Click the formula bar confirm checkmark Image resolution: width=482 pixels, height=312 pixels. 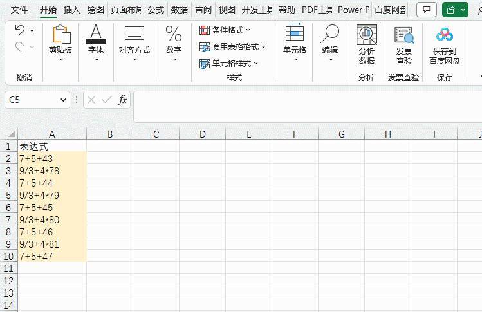[107, 100]
